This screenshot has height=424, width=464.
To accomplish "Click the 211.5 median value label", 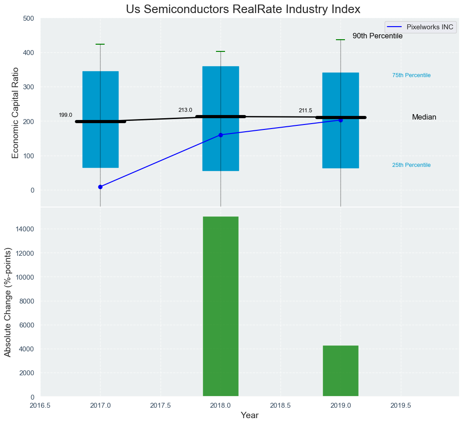I will 305,111.
